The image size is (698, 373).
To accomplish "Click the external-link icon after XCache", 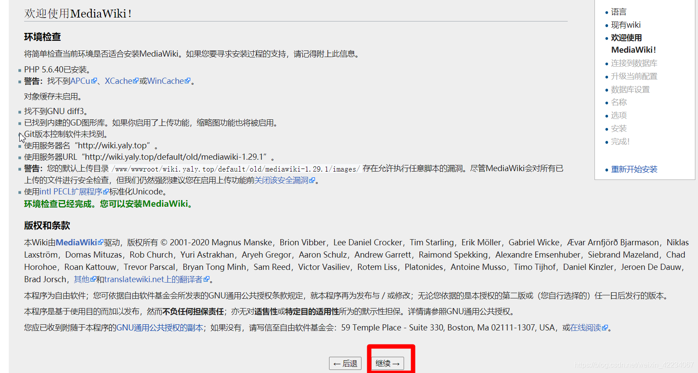I will (136, 81).
